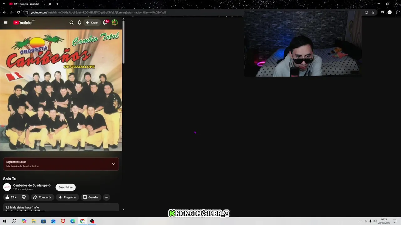This screenshot has height=225, width=401.
Task: View site information icon in address bar
Action: click(x=27, y=12)
